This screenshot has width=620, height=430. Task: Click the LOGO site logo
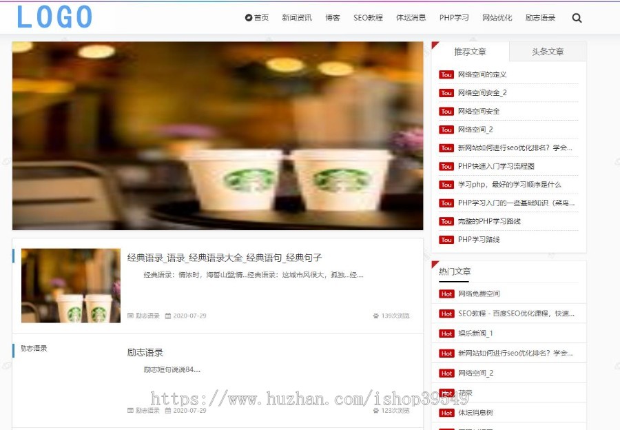click(x=54, y=17)
